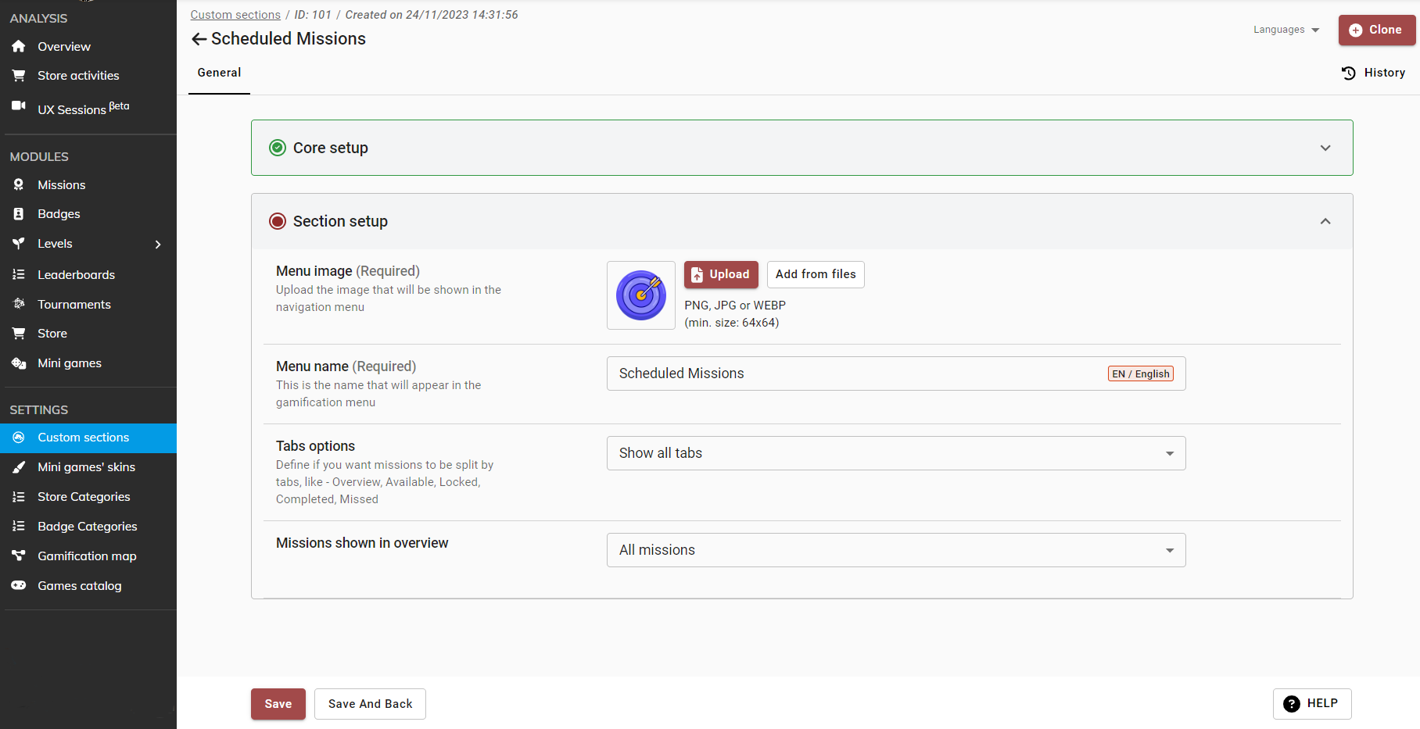Open the History clock icon
Viewport: 1420px width, 729px height.
[x=1349, y=73]
